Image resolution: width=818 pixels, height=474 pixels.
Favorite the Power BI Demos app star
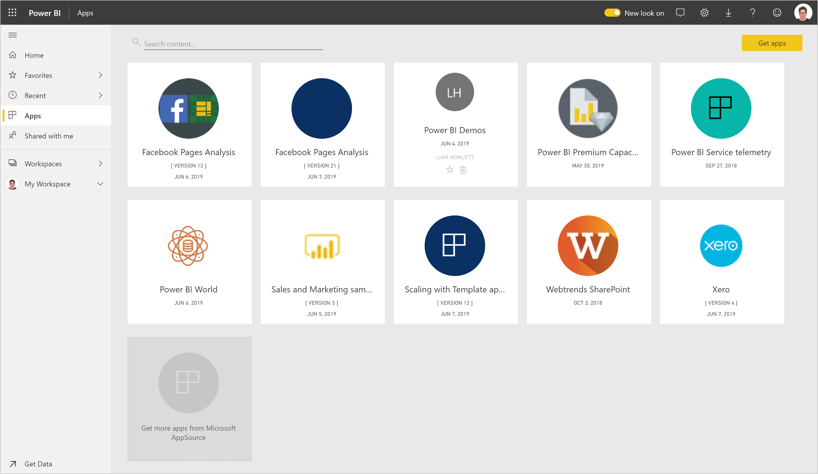(450, 170)
